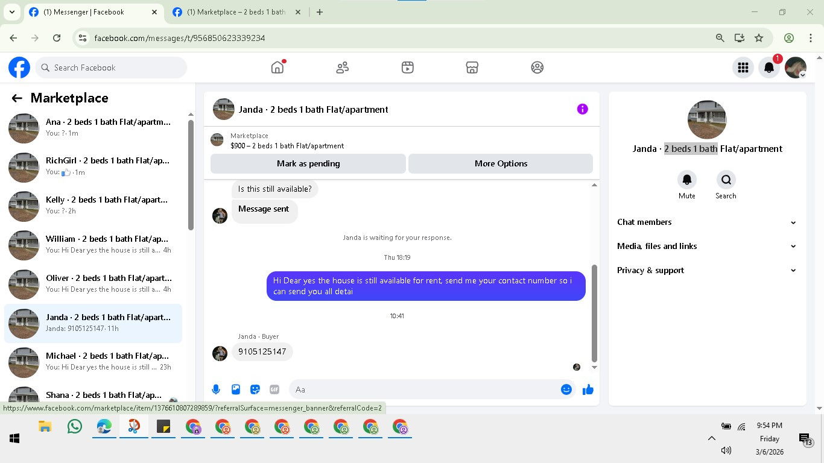The image size is (824, 463).
Task: Open File Explorer from the taskbar
Action: click(45, 427)
